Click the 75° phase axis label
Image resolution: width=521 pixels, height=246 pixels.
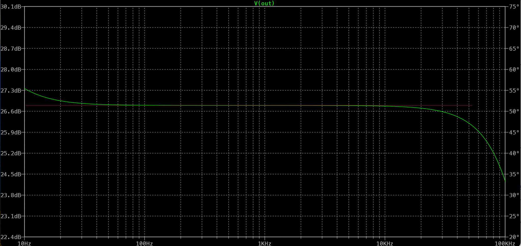(514, 7)
